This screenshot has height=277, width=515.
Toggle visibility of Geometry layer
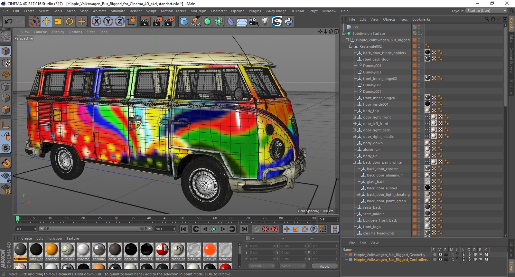(x=440, y=254)
